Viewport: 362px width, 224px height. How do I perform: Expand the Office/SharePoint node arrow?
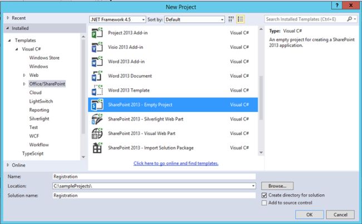(x=24, y=84)
